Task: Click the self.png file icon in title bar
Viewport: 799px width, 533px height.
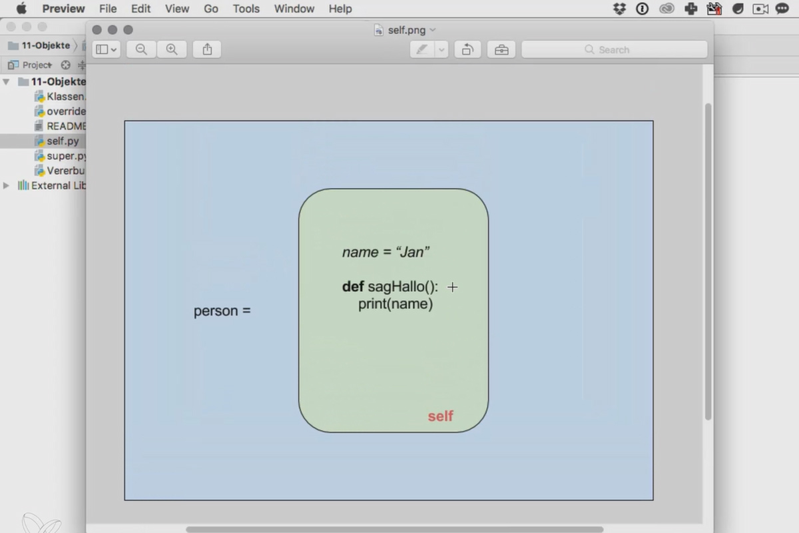Action: (379, 30)
